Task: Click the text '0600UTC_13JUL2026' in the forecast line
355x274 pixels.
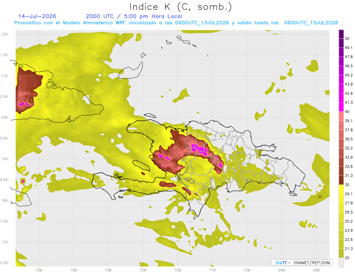Action: [202, 23]
